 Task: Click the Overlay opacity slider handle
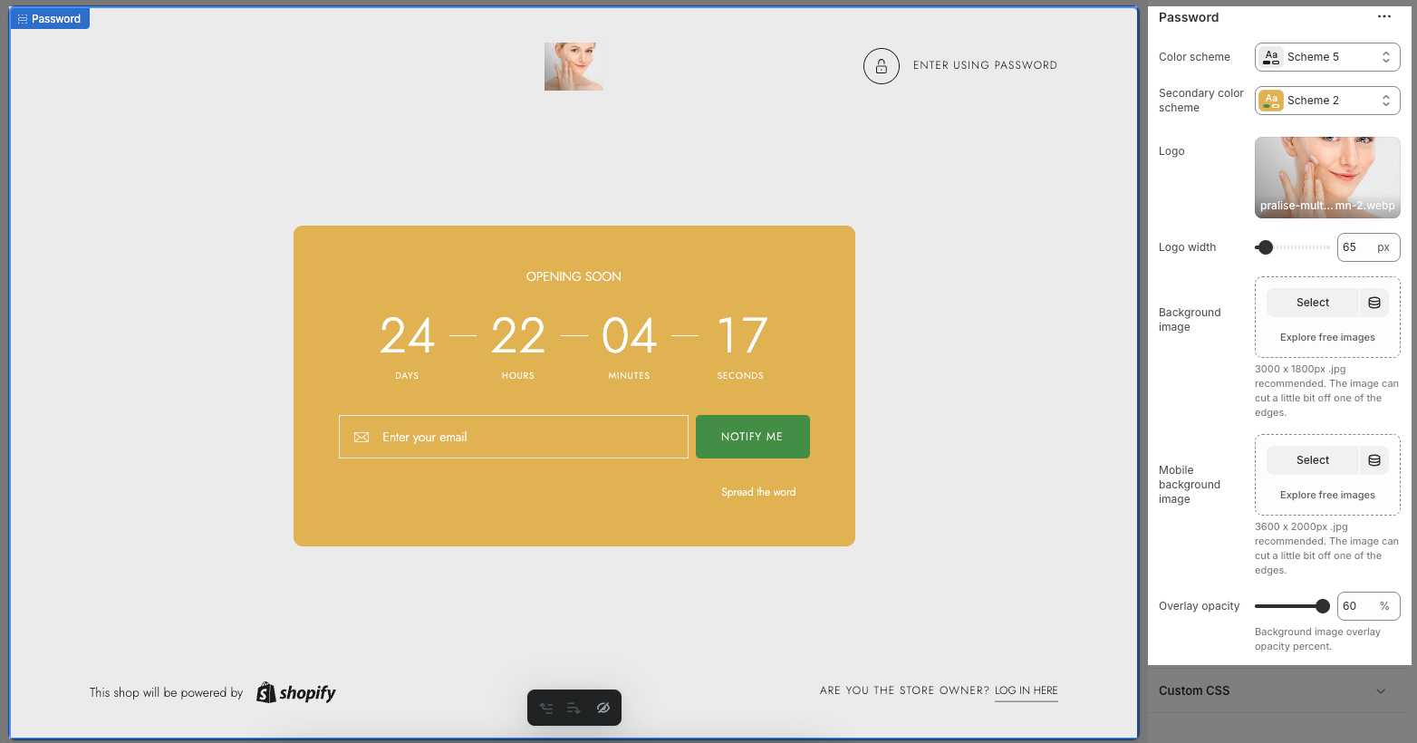coord(1322,606)
